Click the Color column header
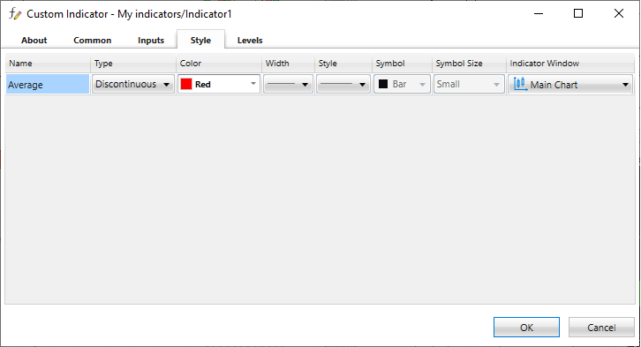The height and width of the screenshot is (347, 641). click(x=219, y=64)
